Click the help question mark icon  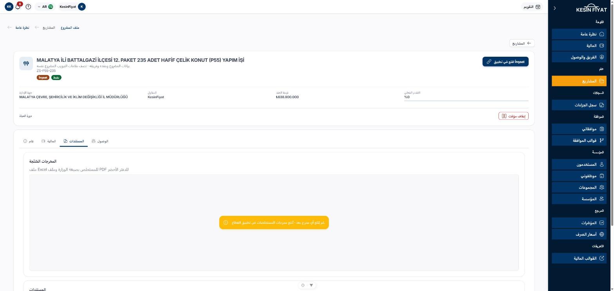pyautogui.click(x=28, y=7)
